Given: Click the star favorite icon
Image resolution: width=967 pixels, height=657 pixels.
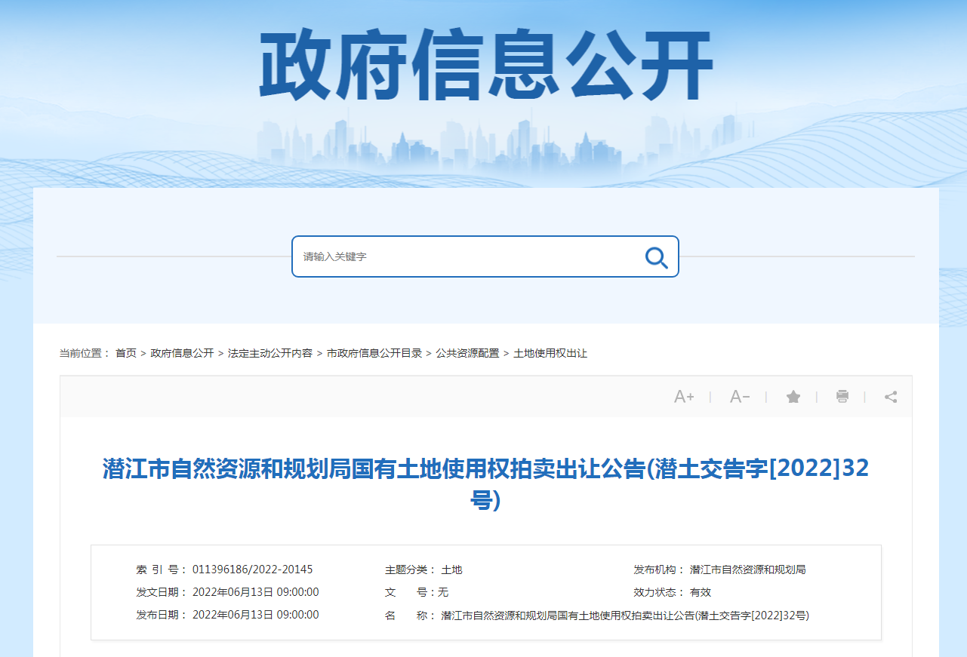Looking at the screenshot, I should [793, 397].
